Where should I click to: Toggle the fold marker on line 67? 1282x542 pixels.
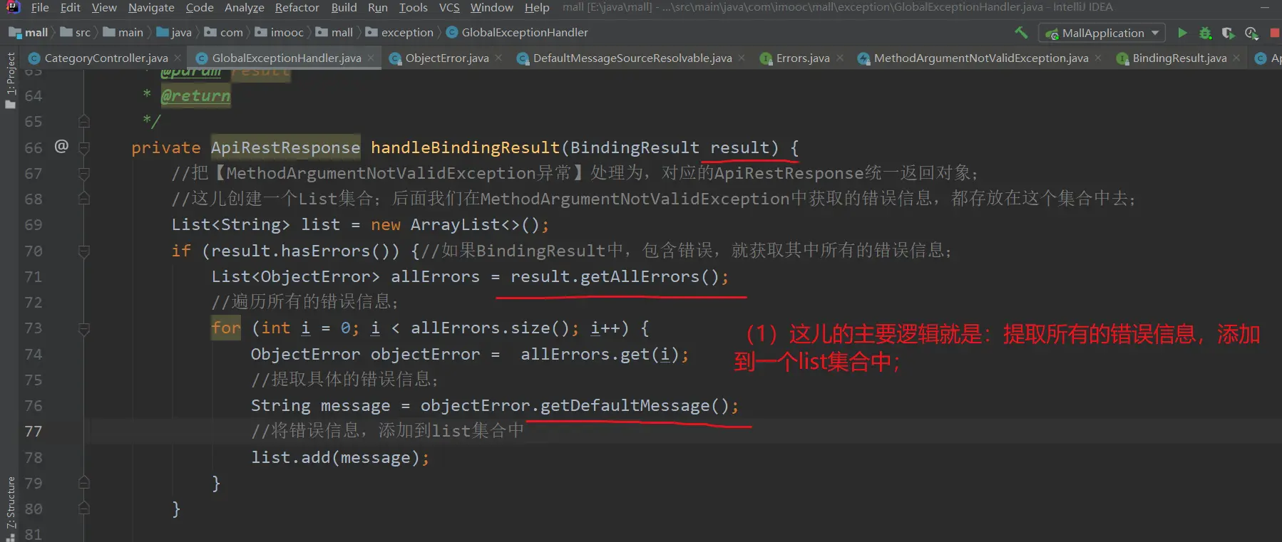[84, 173]
